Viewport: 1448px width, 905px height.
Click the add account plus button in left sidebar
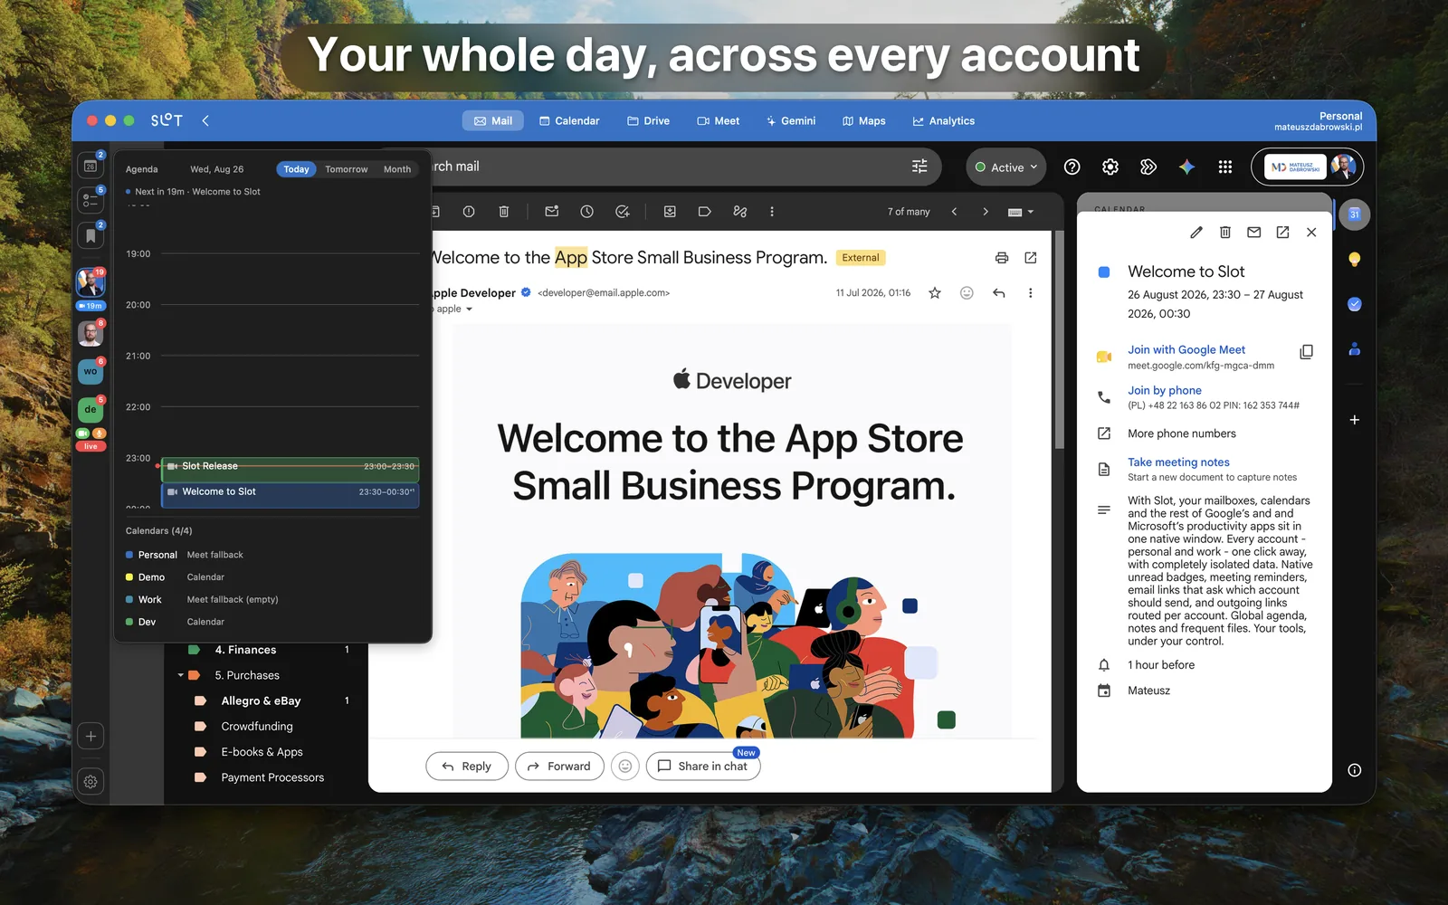click(x=90, y=736)
